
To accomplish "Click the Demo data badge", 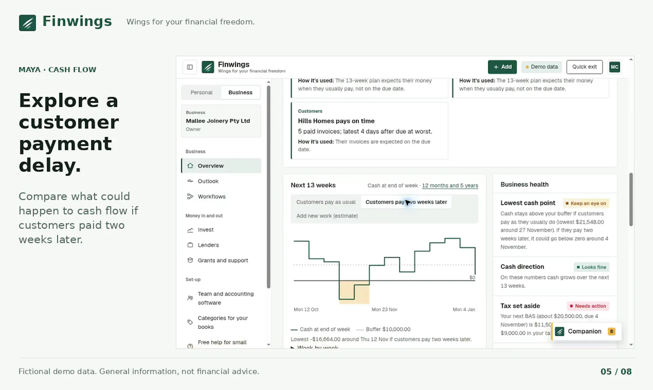I will (542, 67).
